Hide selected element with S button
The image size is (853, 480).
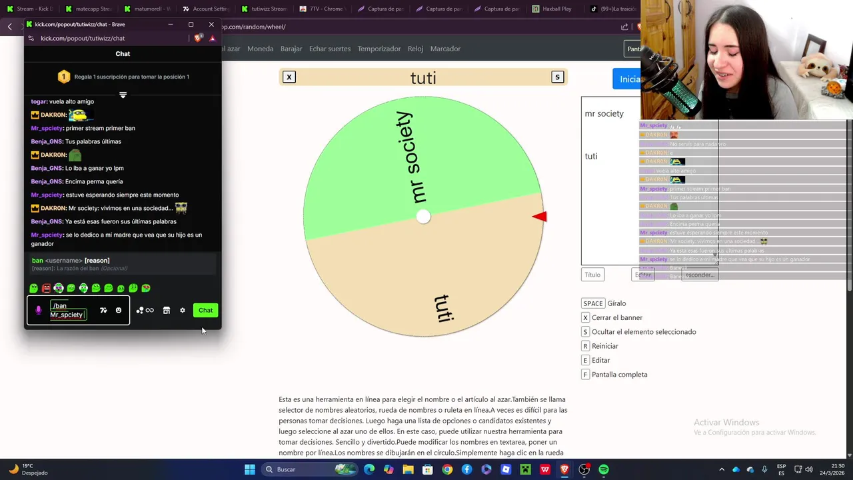[558, 77]
